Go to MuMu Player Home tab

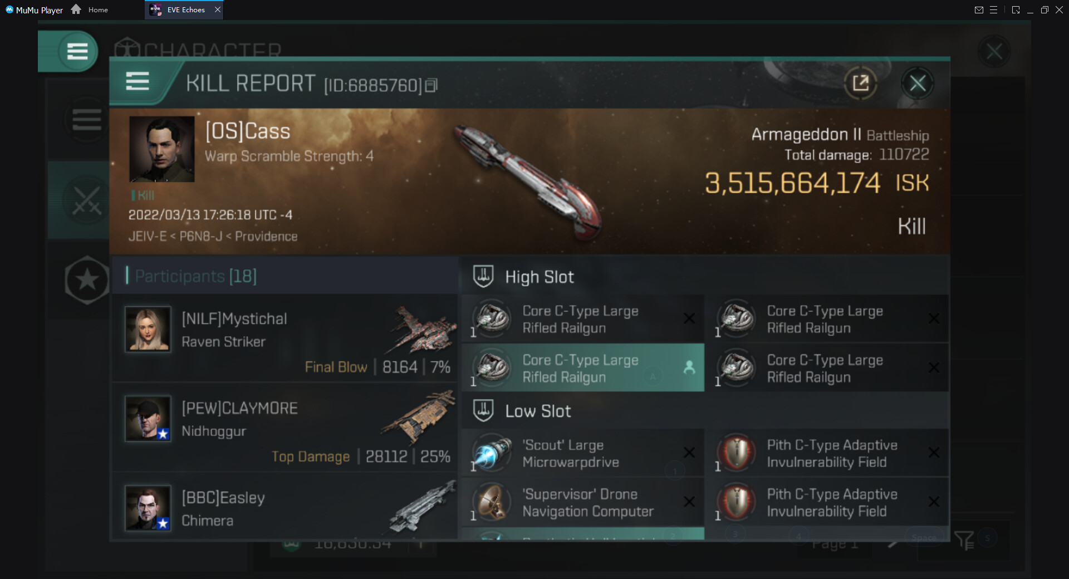click(91, 10)
